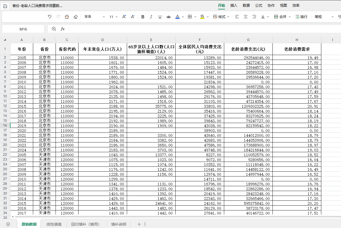This screenshot has height=228, width=341.
Task: Open the font color dropdown arrow
Action: click(x=183, y=17)
